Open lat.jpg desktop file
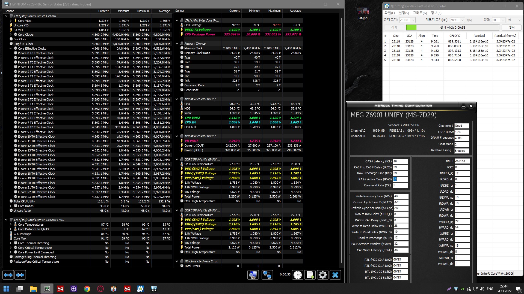The width and height of the screenshot is (524, 294). (x=363, y=13)
